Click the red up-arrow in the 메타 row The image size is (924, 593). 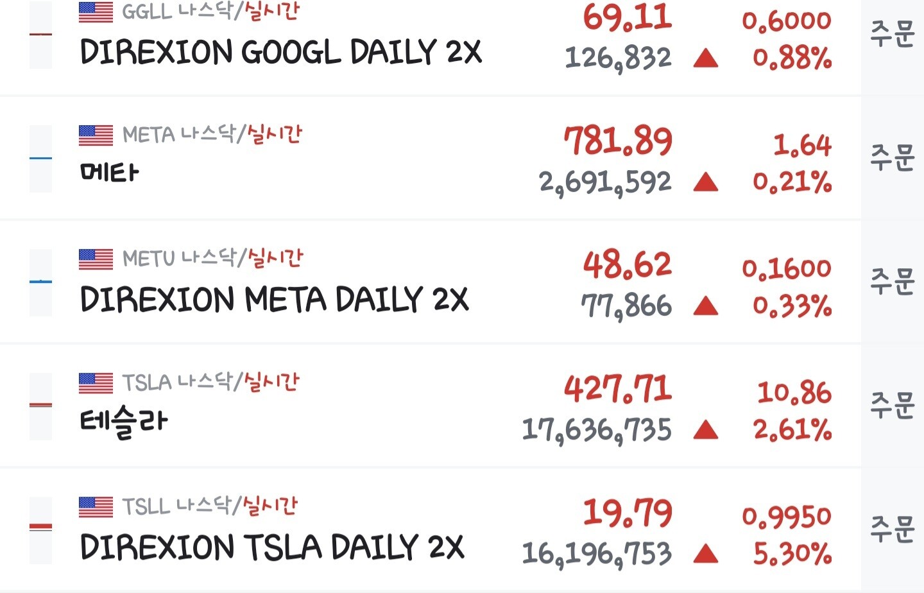tap(706, 182)
